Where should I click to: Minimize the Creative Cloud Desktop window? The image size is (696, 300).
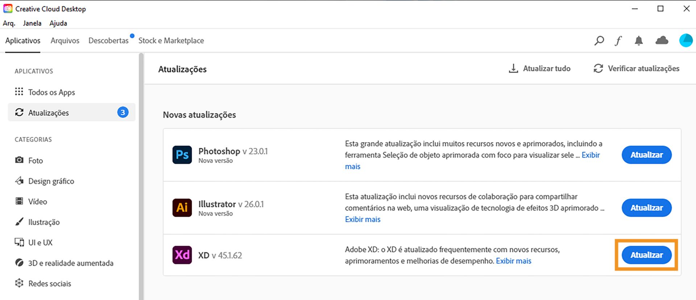pos(634,9)
